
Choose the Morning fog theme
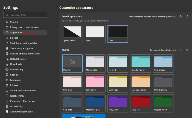point(95,64)
